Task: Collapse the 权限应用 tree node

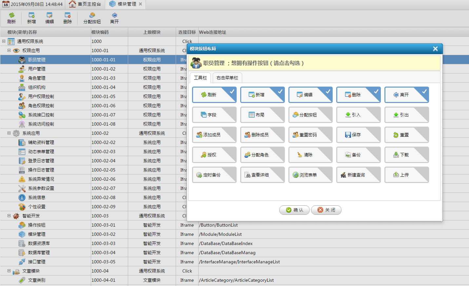Action: point(9,51)
